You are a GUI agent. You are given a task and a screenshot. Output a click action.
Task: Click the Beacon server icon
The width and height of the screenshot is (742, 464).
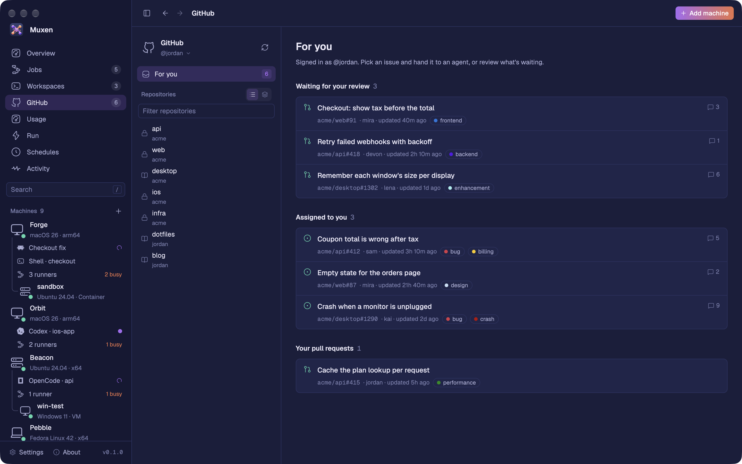(x=17, y=362)
